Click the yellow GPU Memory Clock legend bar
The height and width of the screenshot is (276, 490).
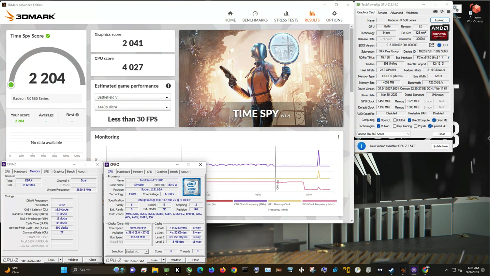click(285, 201)
